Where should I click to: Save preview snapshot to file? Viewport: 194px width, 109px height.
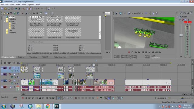(x=156, y=13)
